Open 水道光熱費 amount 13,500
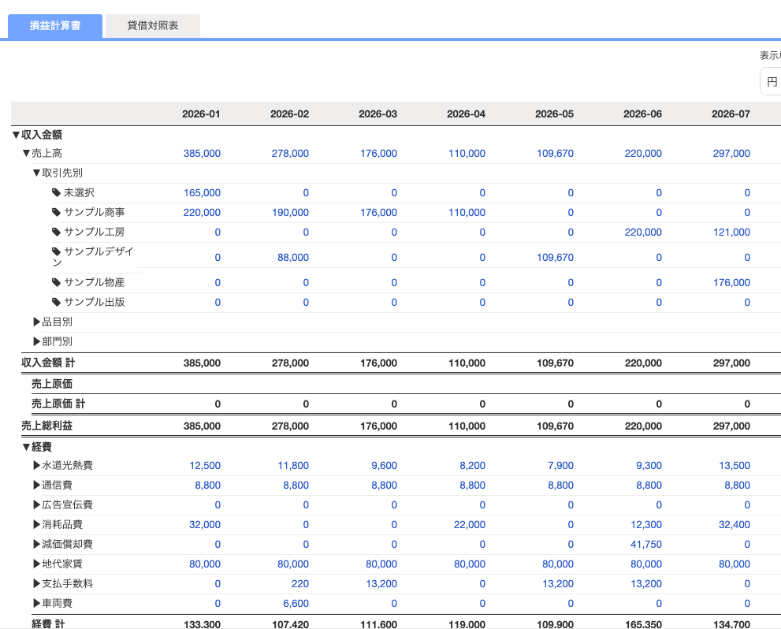Image resolution: width=781 pixels, height=629 pixels. [x=735, y=466]
